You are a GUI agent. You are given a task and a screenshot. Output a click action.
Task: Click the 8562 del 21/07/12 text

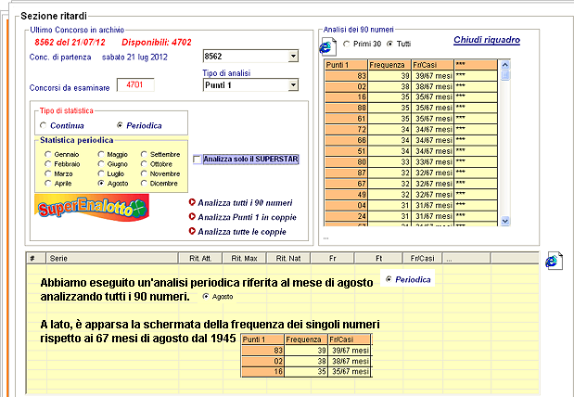coord(70,43)
